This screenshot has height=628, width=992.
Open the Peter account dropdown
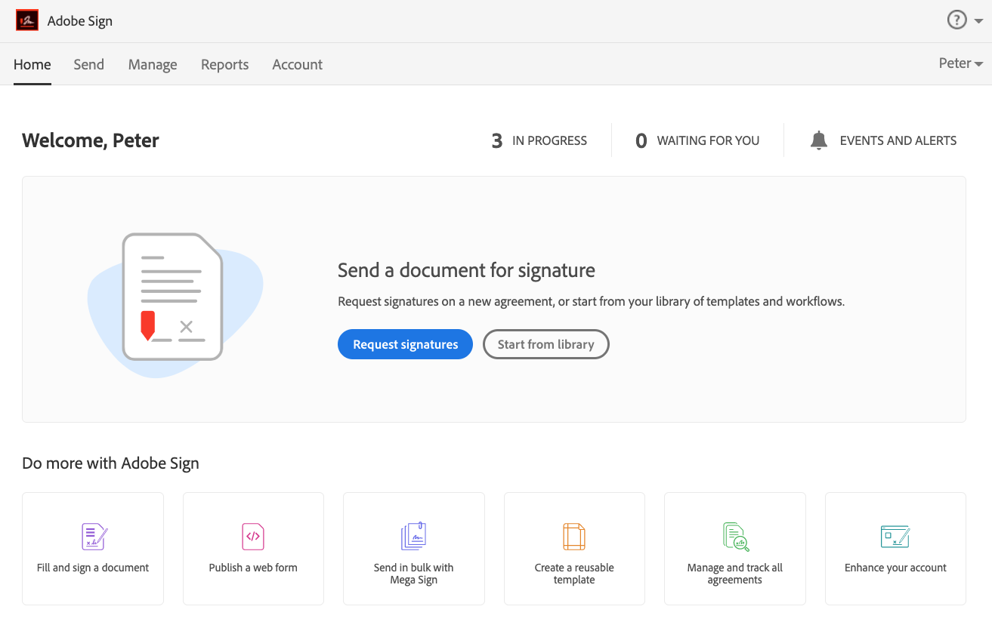(x=960, y=63)
